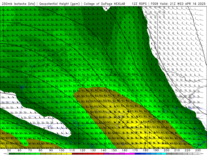Click the "150" value on the scale
Viewport: 207px width, 155px height.
[x=114, y=150]
